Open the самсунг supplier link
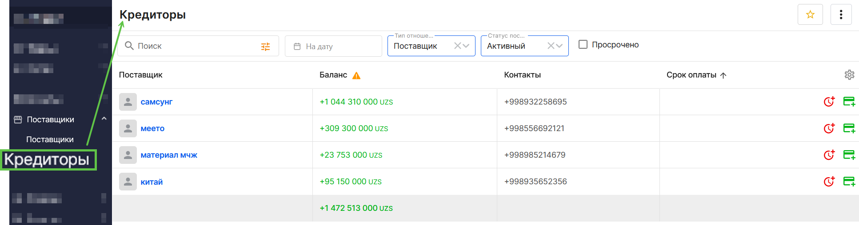859x225 pixels. (156, 102)
